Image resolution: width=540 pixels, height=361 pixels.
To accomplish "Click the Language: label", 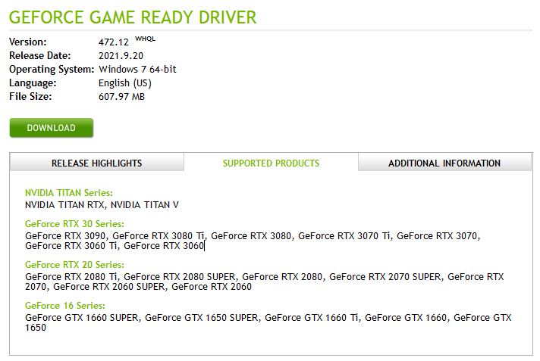I will tap(33, 83).
